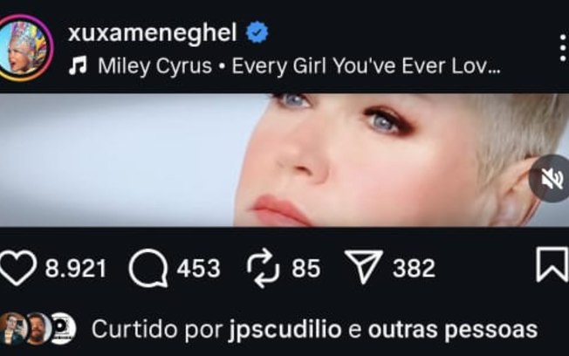Click the first liker avatar with glasses
The width and height of the screenshot is (569, 356).
pos(13,329)
